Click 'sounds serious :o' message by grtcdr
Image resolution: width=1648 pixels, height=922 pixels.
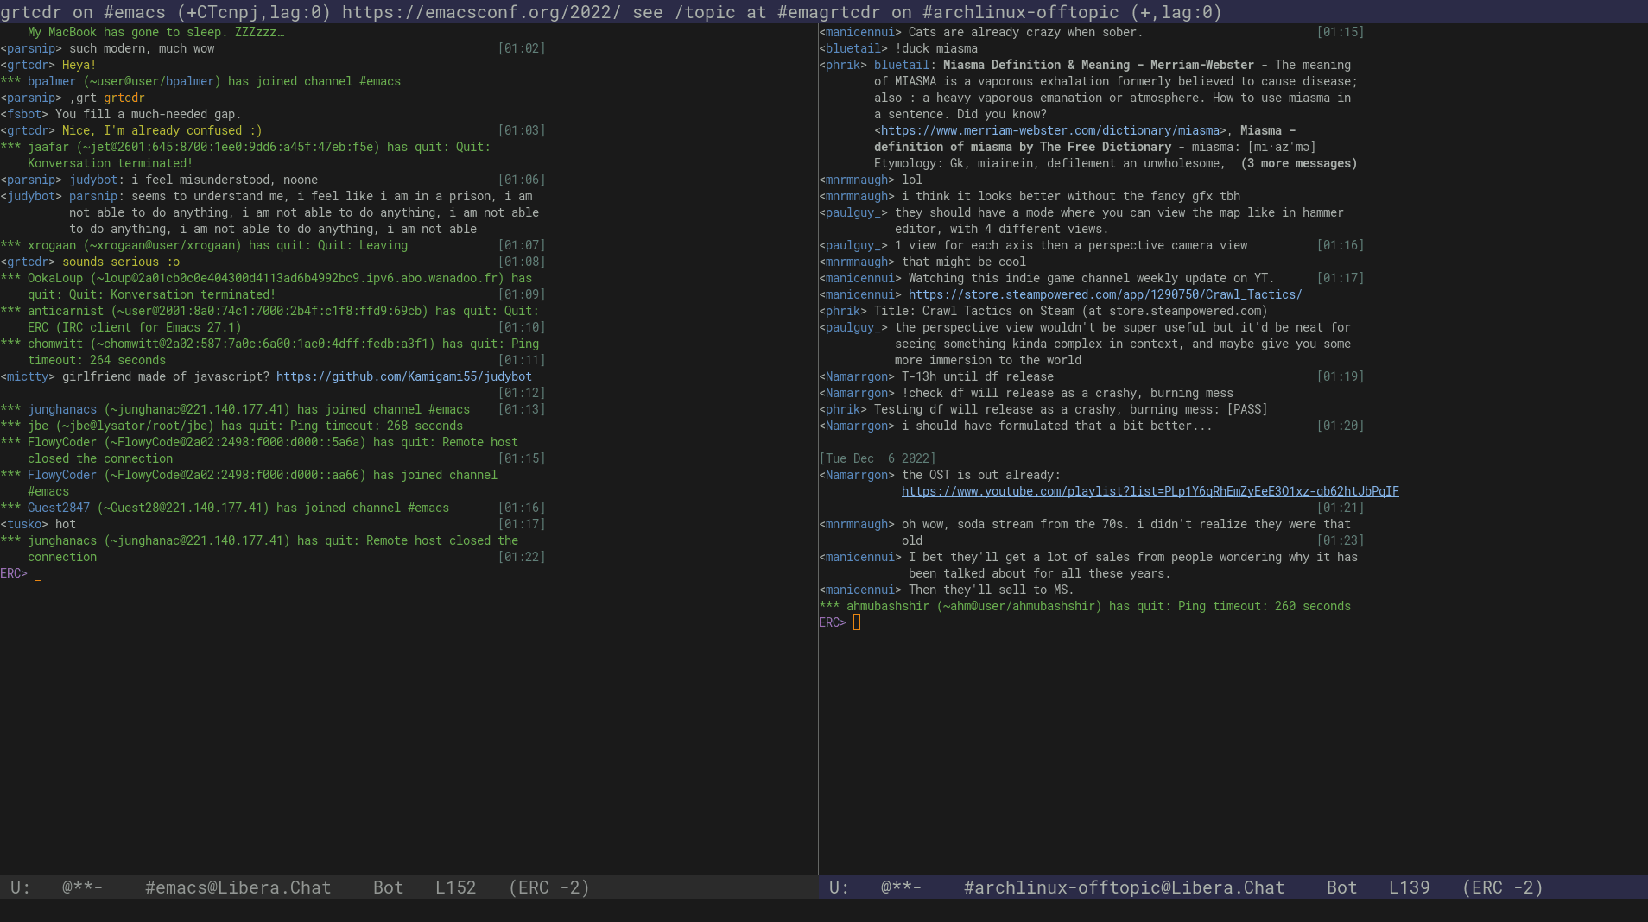121,262
